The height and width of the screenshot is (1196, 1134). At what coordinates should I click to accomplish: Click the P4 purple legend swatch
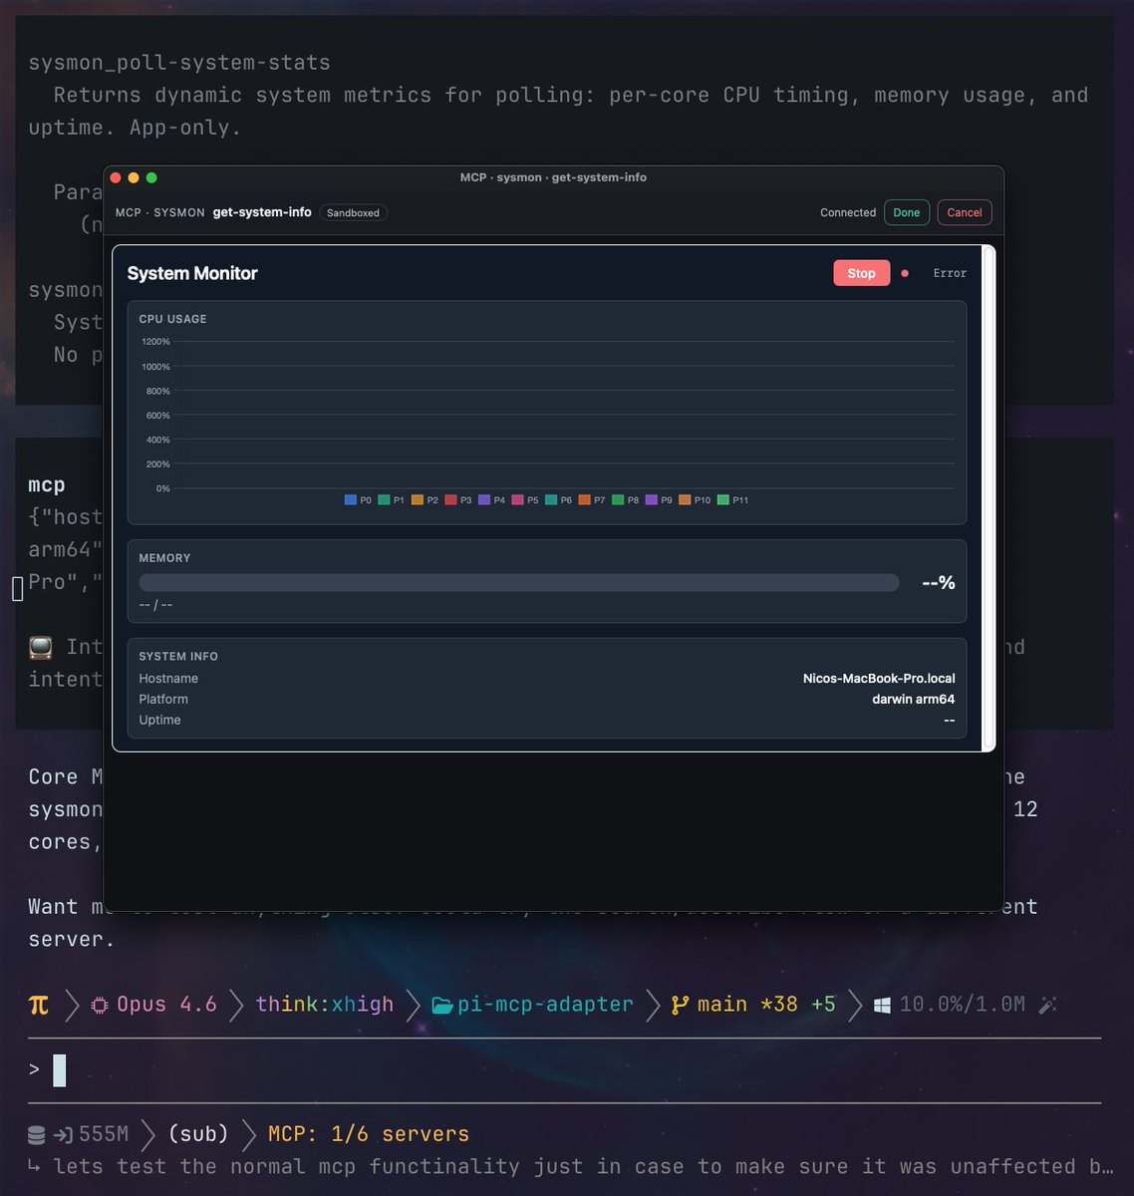point(484,499)
